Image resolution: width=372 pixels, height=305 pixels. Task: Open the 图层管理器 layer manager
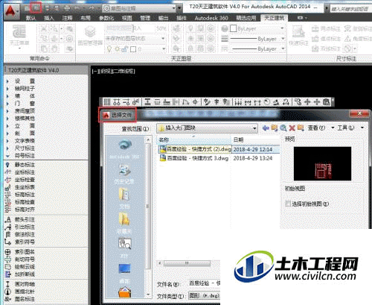(90, 36)
